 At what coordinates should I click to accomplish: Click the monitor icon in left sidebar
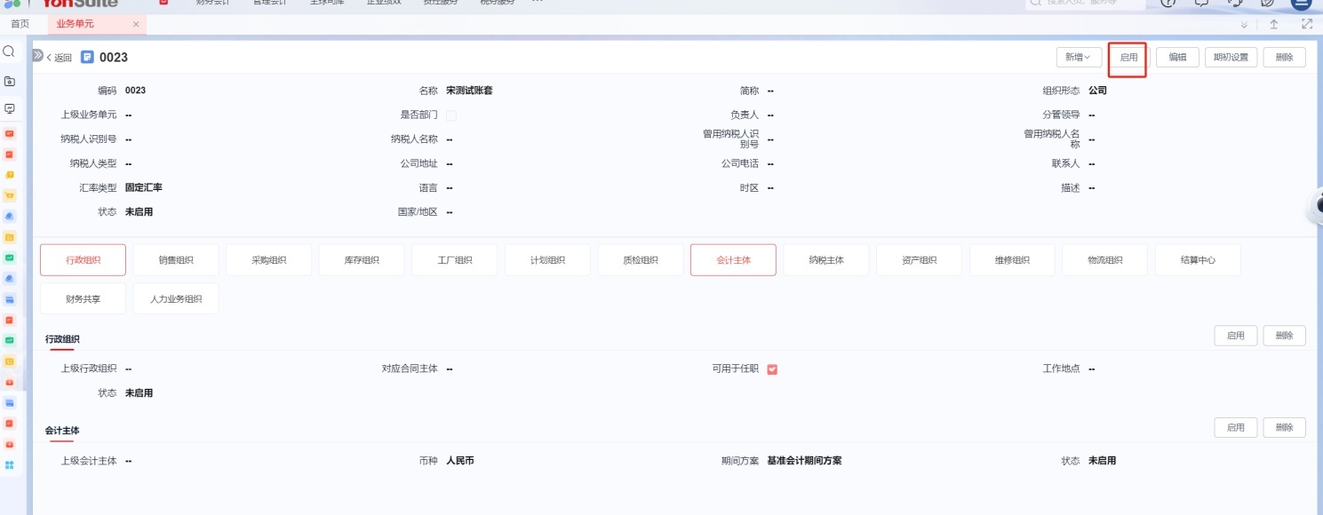click(x=9, y=108)
